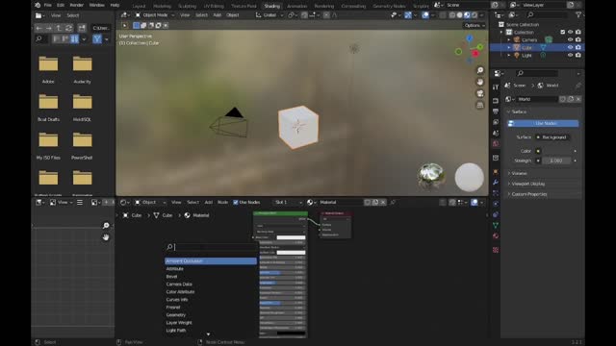Click the World Strength value slider
The height and width of the screenshot is (346, 616).
556,161
